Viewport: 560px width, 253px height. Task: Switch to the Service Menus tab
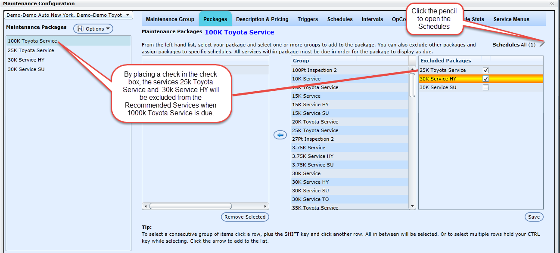coord(511,19)
